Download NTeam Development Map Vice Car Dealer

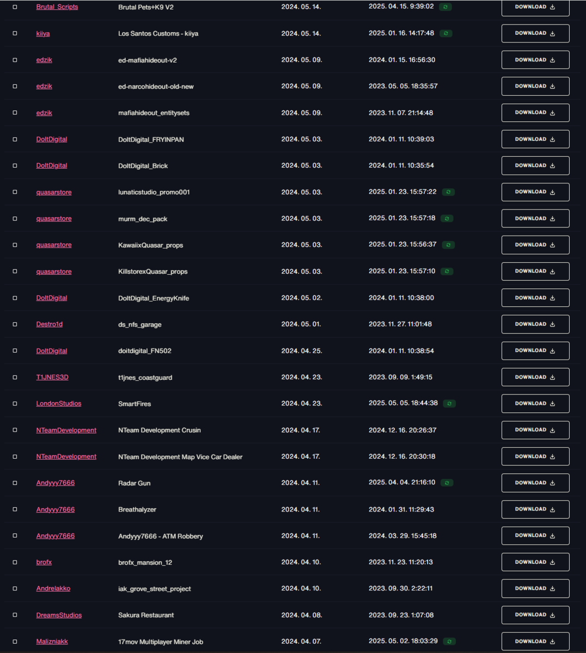tap(535, 457)
